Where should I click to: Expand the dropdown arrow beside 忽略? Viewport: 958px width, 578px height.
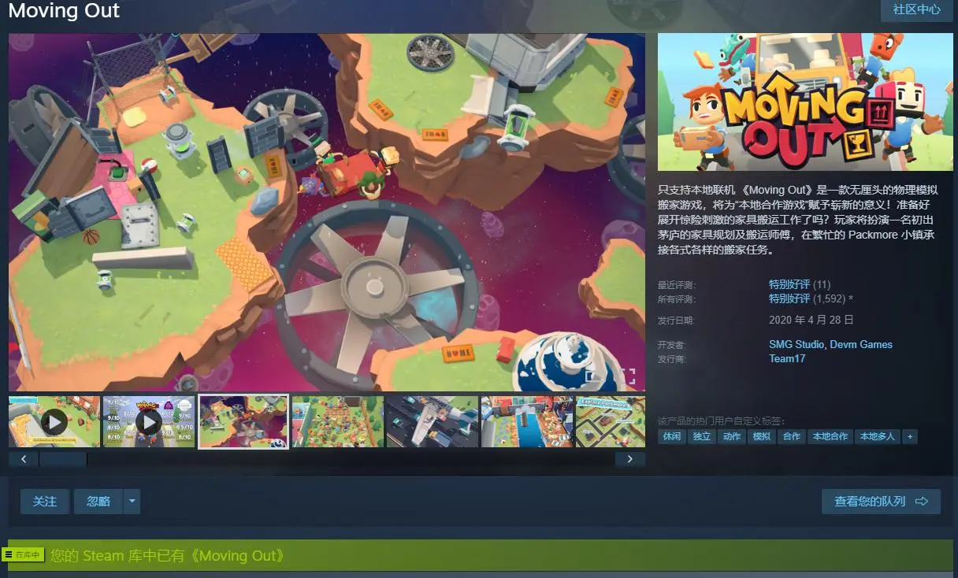coord(132,502)
